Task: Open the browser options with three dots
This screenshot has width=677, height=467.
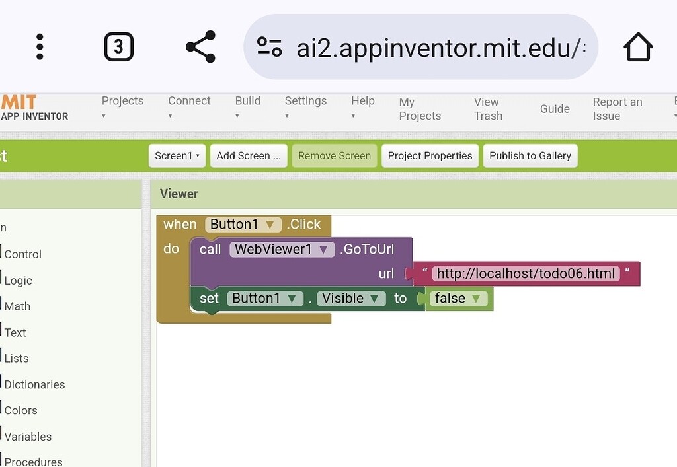Action: coord(39,46)
